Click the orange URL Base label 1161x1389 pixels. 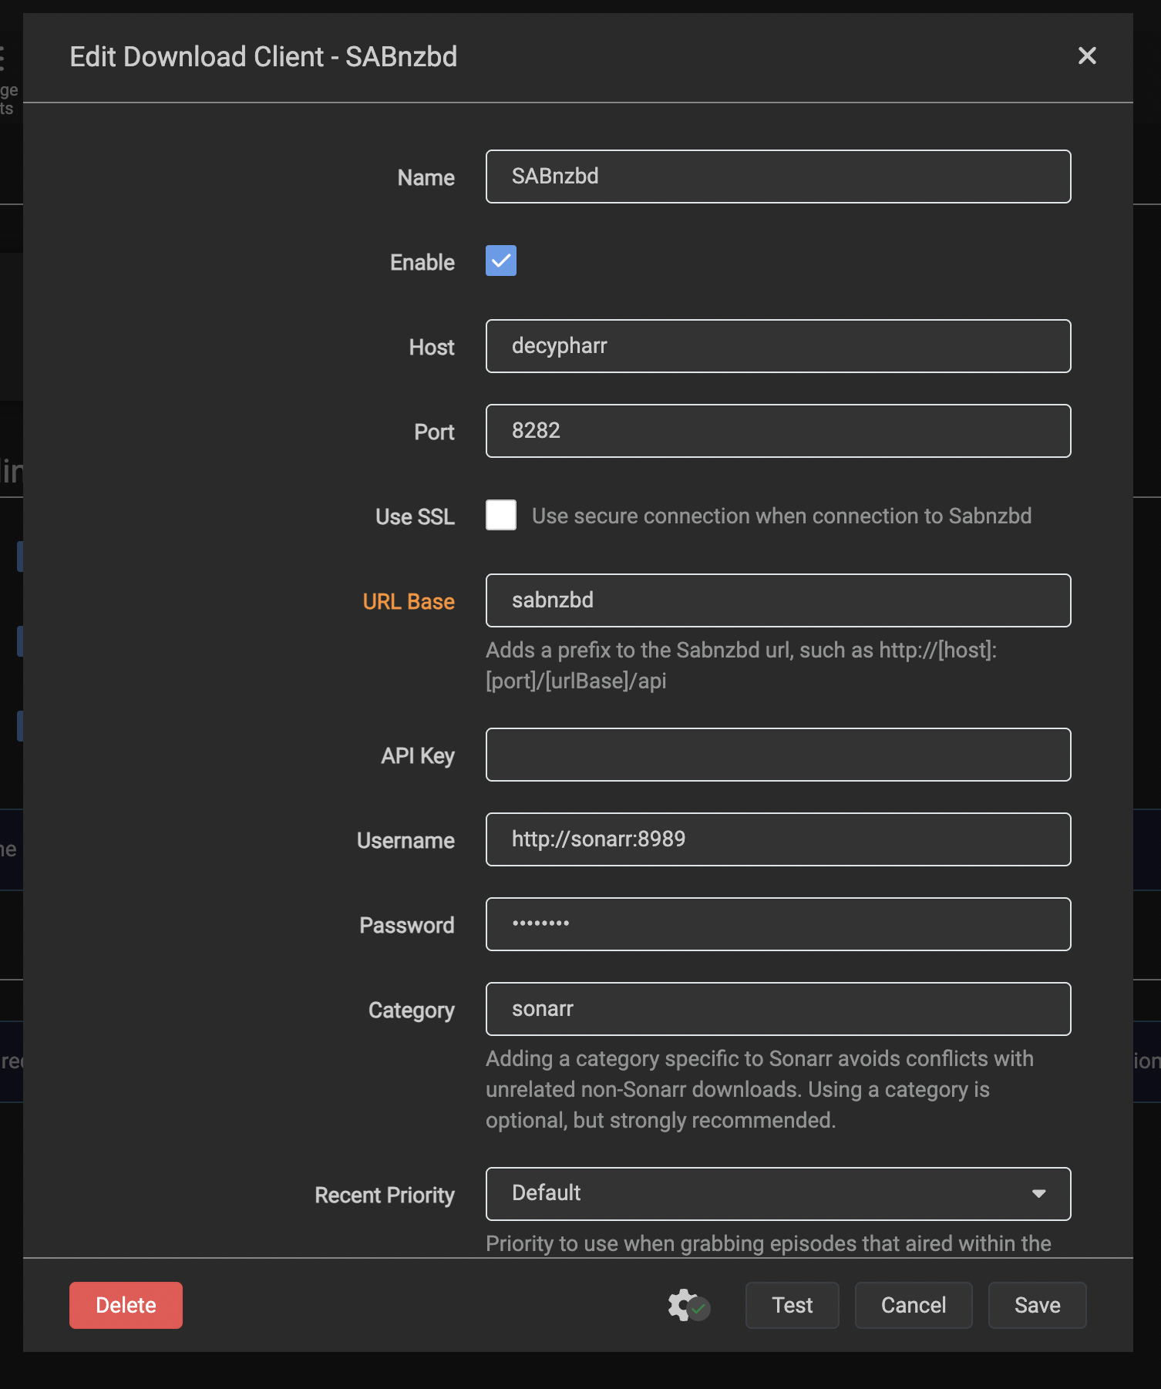click(409, 601)
